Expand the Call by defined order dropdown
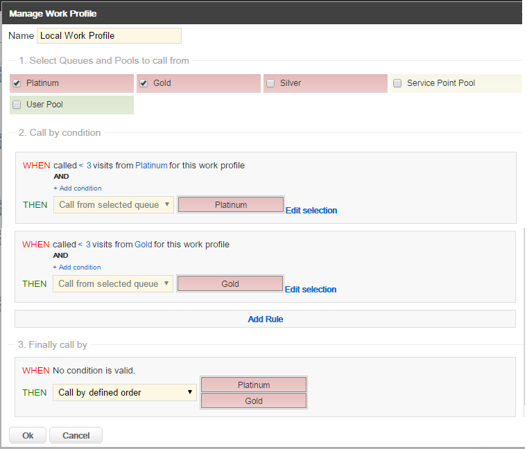The width and height of the screenshot is (527, 449). pos(125,392)
